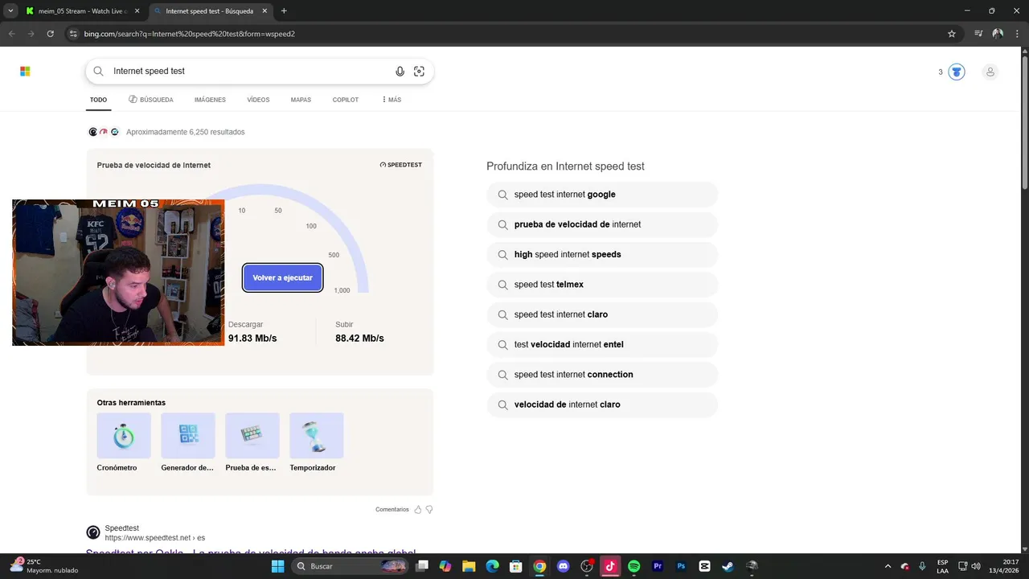Select suggestion speed test internet google
This screenshot has height=579, width=1029.
point(602,195)
